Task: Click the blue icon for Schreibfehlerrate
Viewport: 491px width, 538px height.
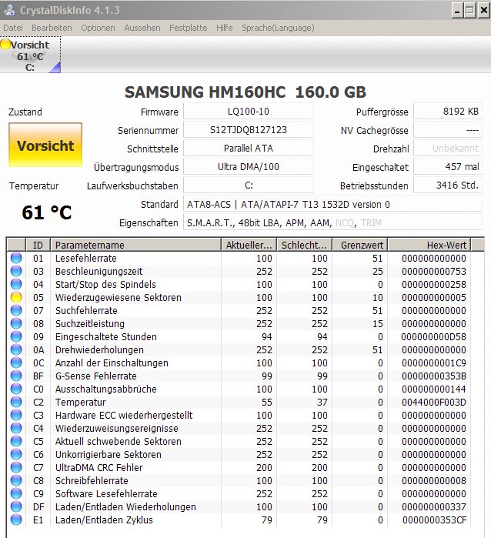Action: tap(16, 480)
